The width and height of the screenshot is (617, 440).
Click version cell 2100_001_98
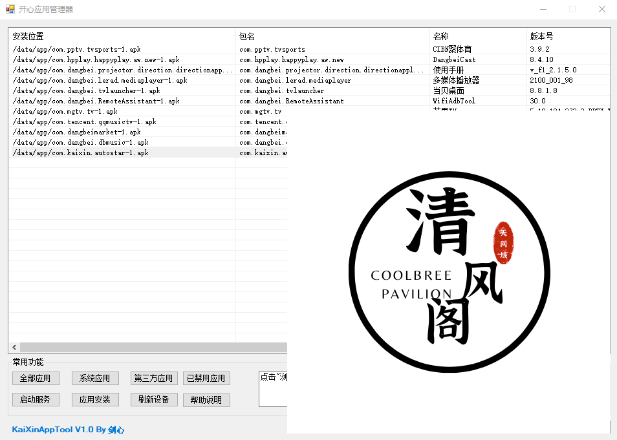[x=551, y=80]
